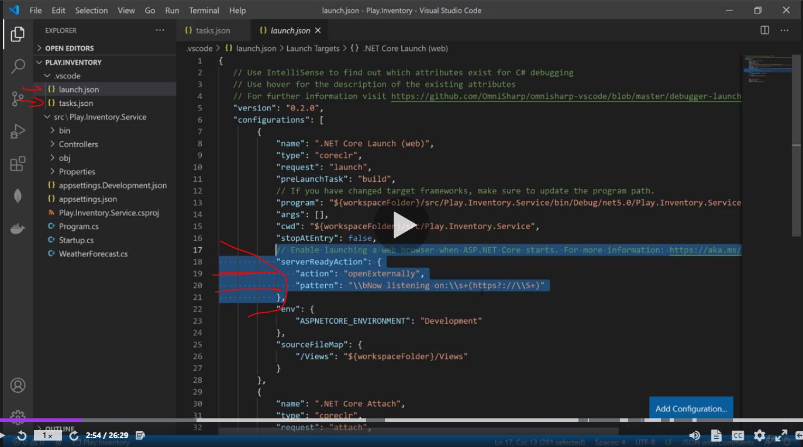The height and width of the screenshot is (447, 803).
Task: Expand the OPEN EDITORS section
Action: point(105,48)
